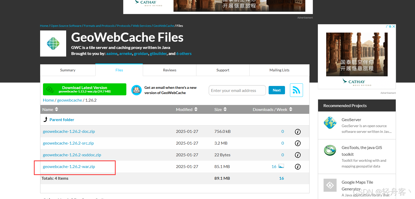Click the Next button for email signup

pos(277,90)
